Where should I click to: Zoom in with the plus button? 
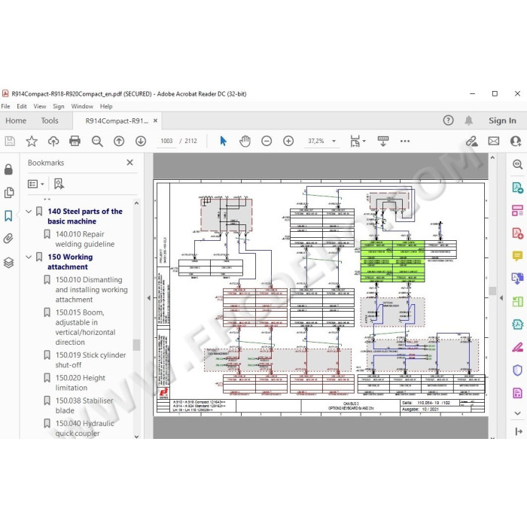288,142
